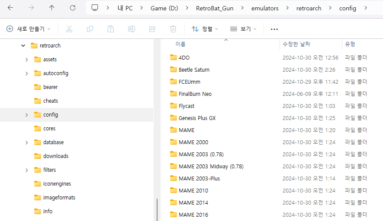The image size is (383, 221).
Task: Select 내 PC in the address bar
Action: pyautogui.click(x=125, y=8)
